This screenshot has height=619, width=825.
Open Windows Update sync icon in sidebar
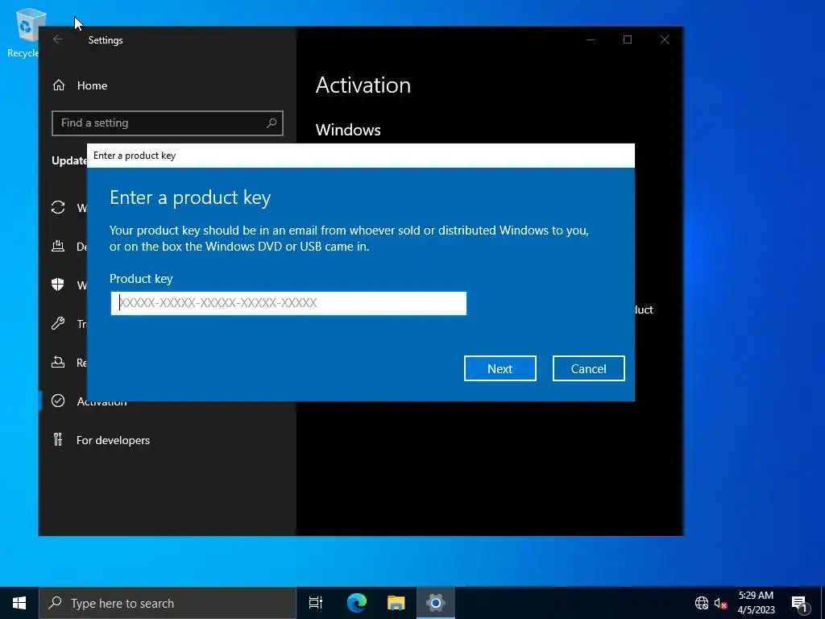coord(58,207)
